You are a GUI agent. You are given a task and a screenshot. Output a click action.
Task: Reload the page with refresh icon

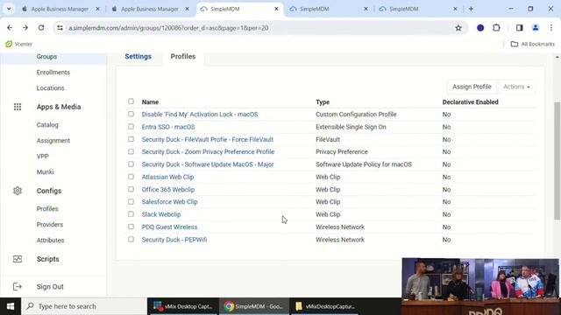[x=41, y=27]
